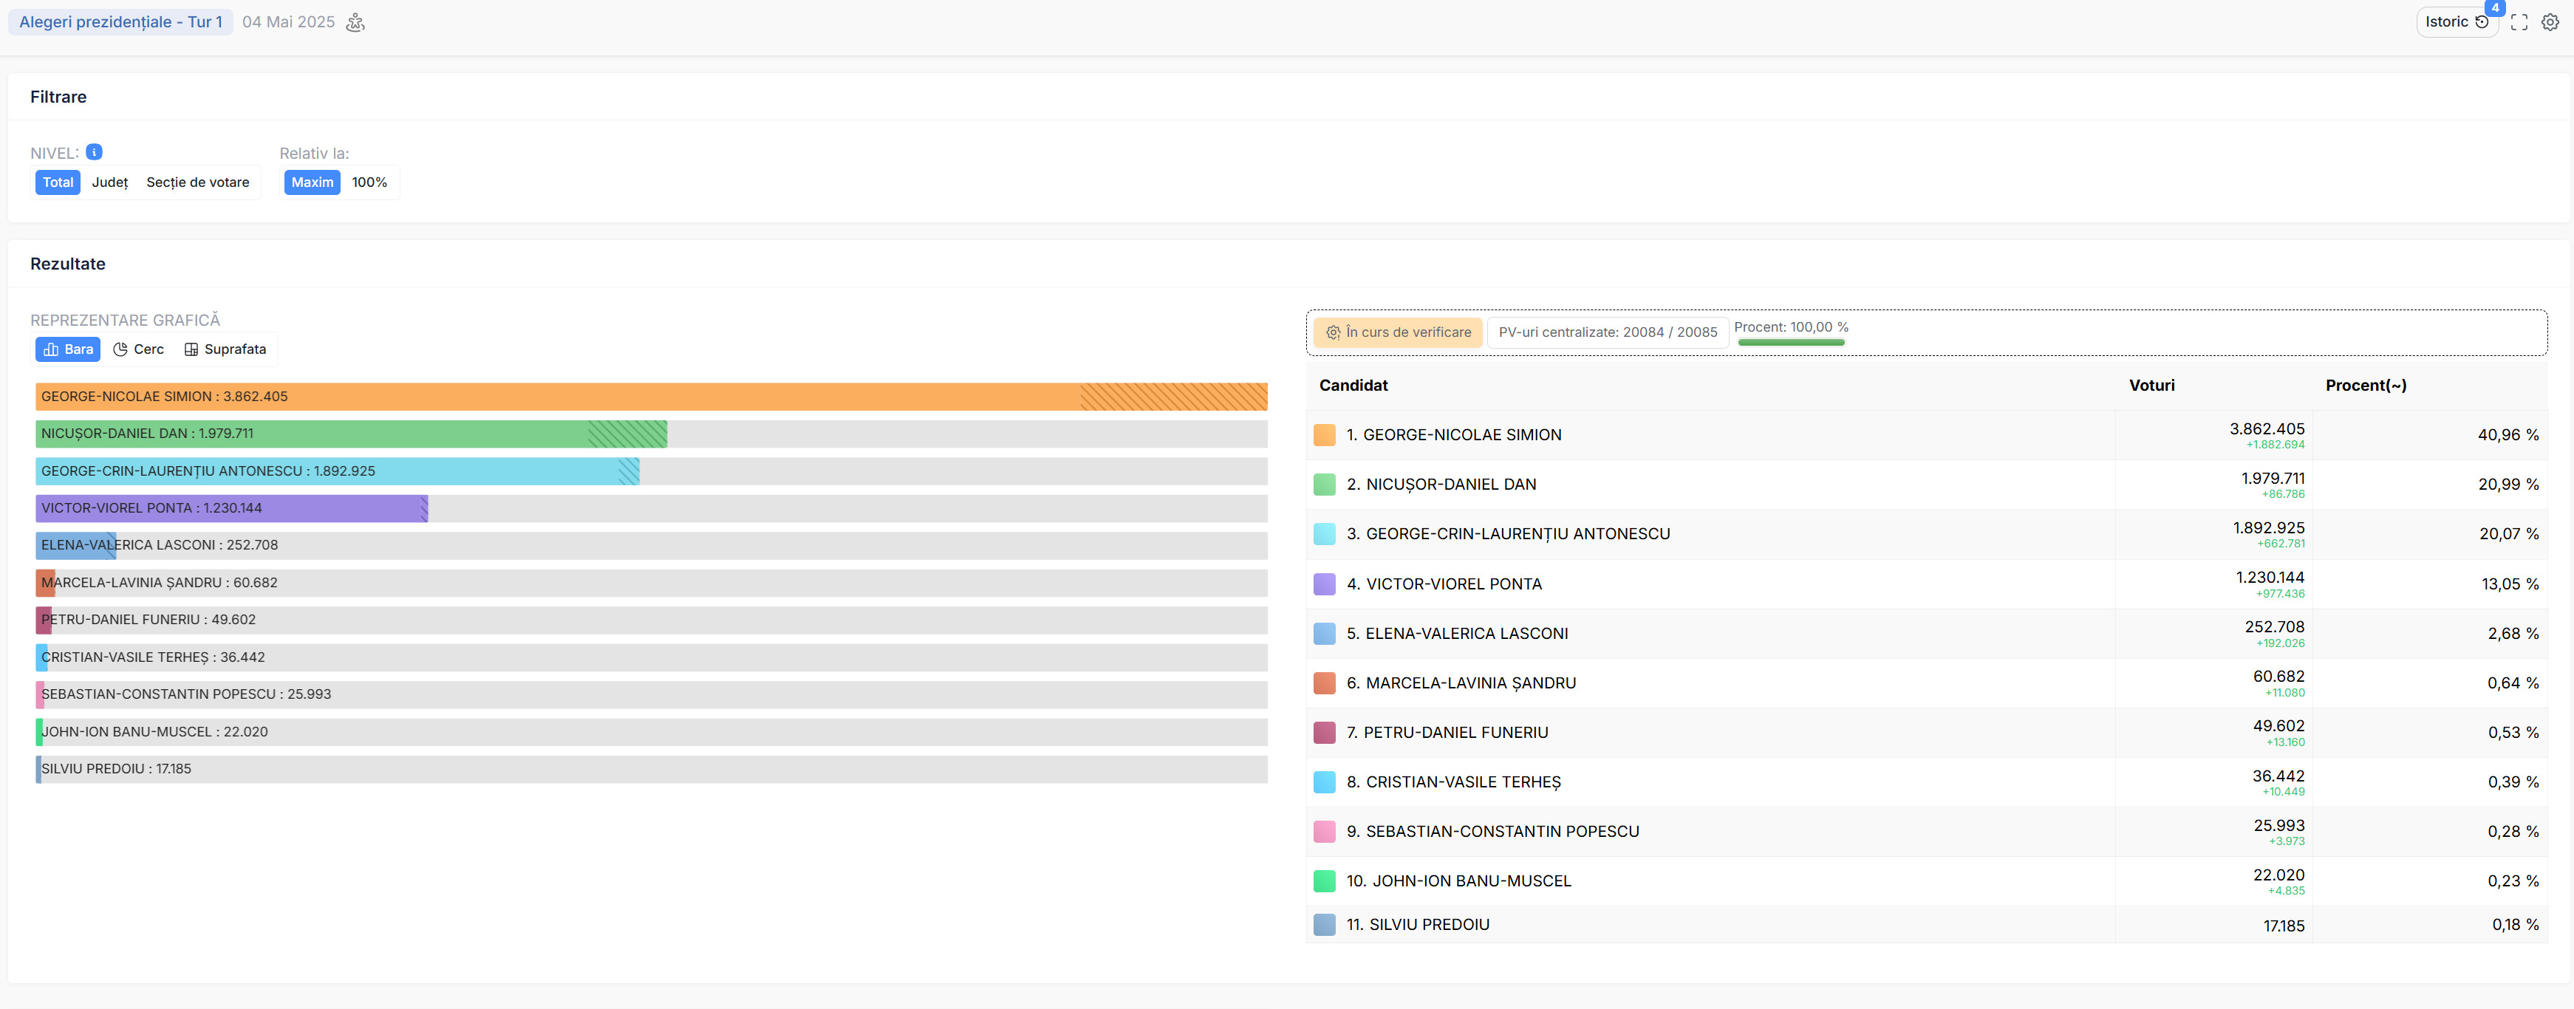Click George-Nicolae Simion orange color swatch
The width and height of the screenshot is (2574, 1009).
pos(1324,434)
